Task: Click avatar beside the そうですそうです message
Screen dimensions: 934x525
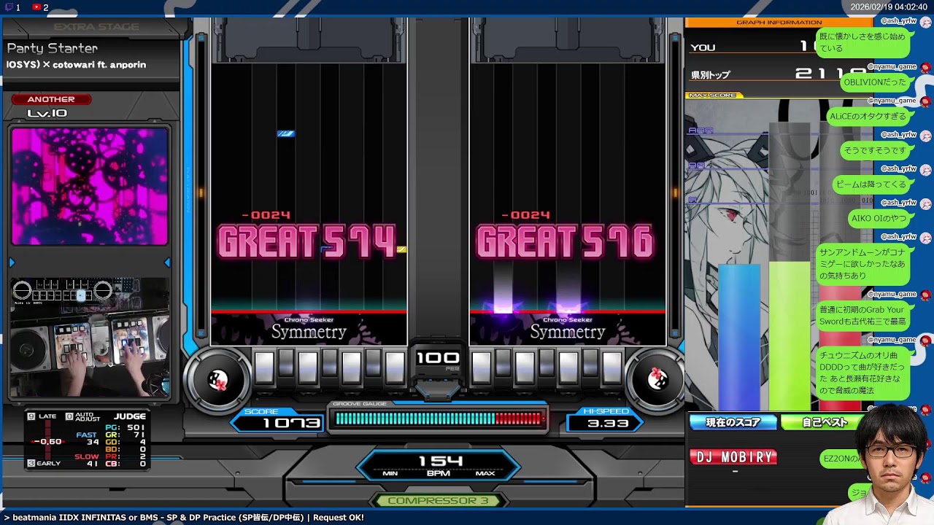Action: tap(925, 136)
